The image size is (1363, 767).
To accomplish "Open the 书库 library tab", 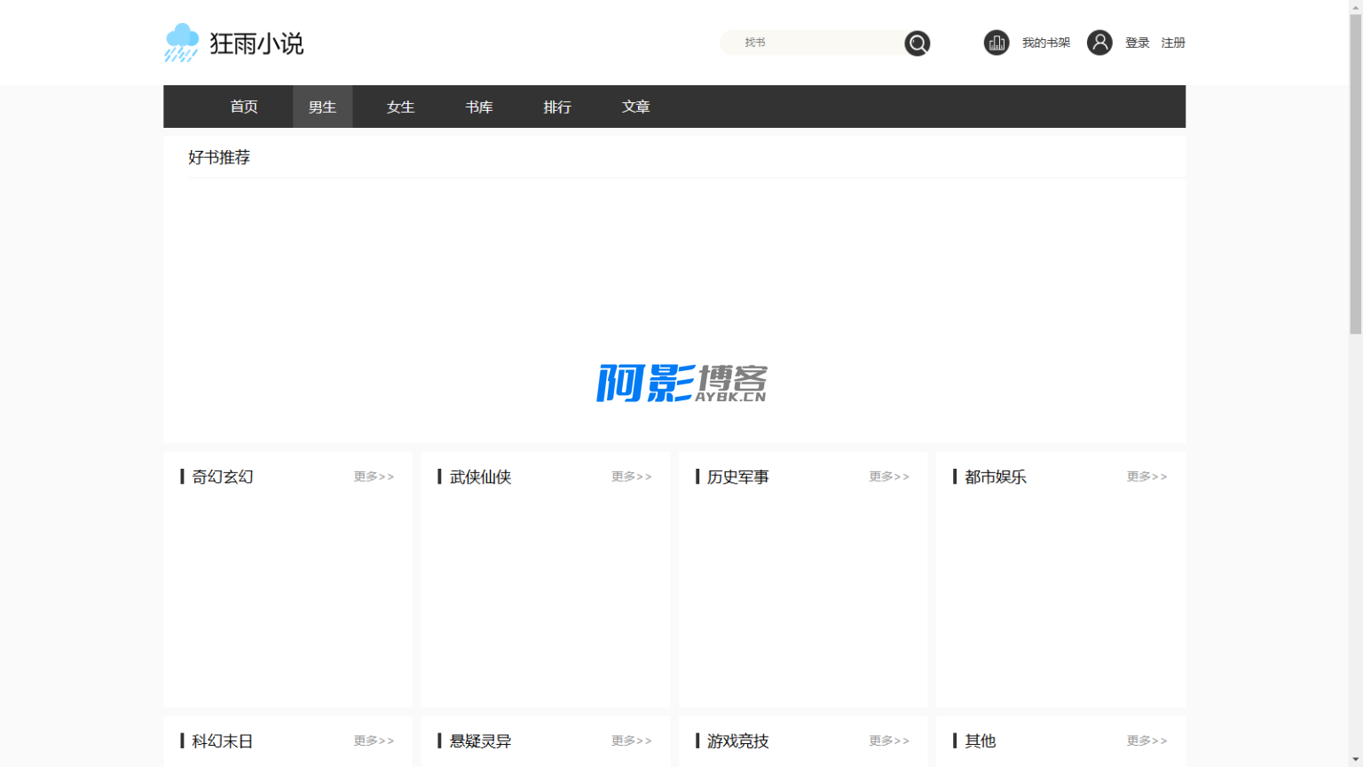I will click(x=478, y=107).
